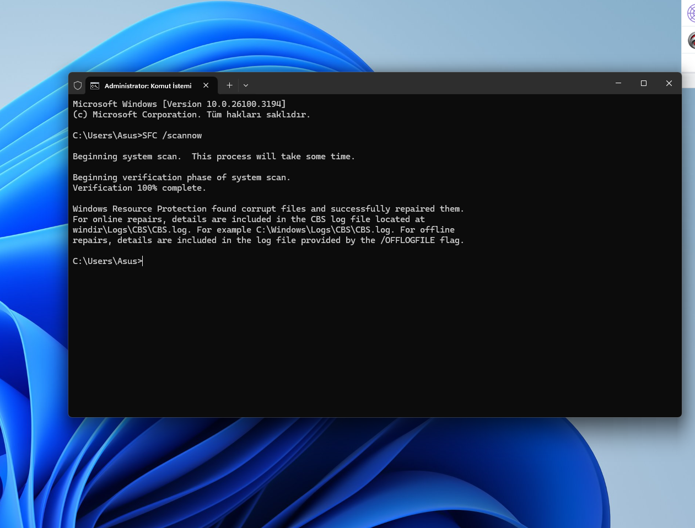
Task: Click the 'Verification 100% complete.' line
Action: pyautogui.click(x=139, y=188)
